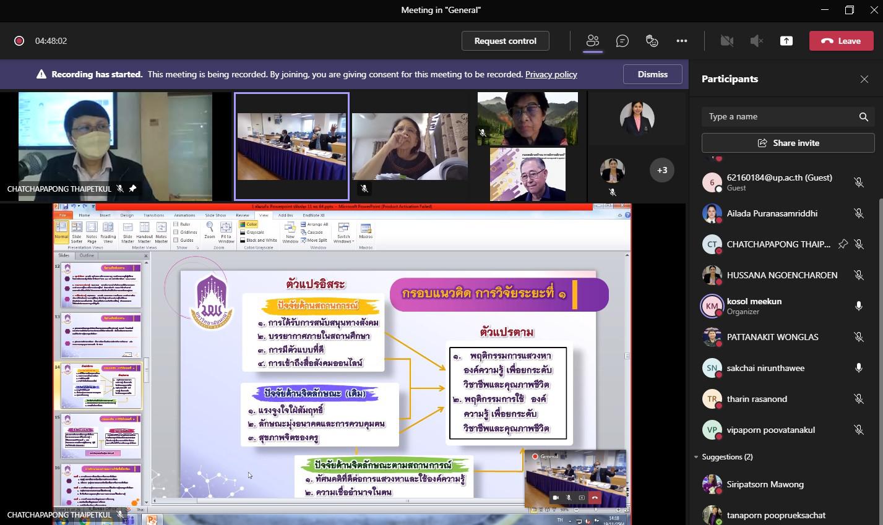Click the Privacy policy link
The width and height of the screenshot is (883, 525).
point(551,74)
